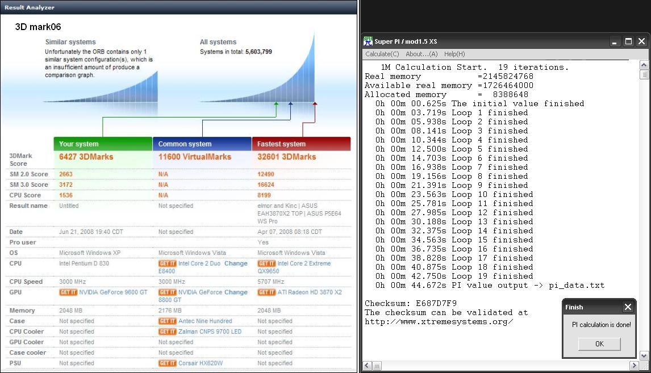Click the 11600 VirtualMarks score
This screenshot has height=373, width=651.
point(195,157)
